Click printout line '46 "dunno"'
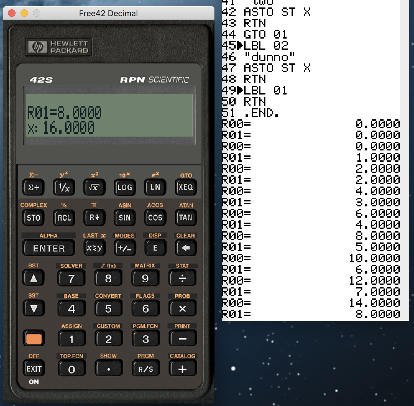This screenshot has width=414, height=406. (x=258, y=57)
